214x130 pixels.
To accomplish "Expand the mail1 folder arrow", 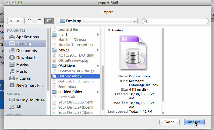I will [98, 35].
